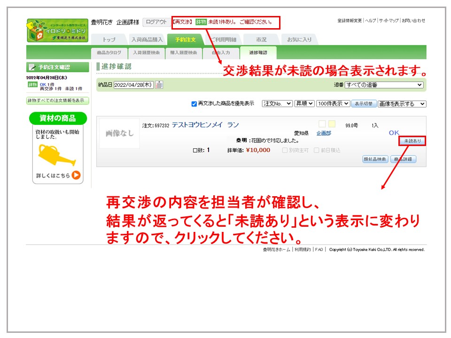Toggle the 前日積込 checkbox
451x338 pixels.
point(317,150)
